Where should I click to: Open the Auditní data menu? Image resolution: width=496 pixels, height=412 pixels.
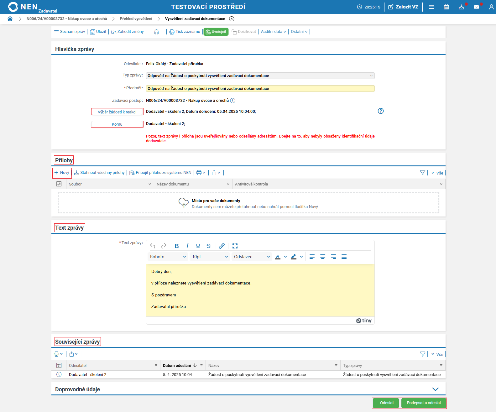coord(273,32)
